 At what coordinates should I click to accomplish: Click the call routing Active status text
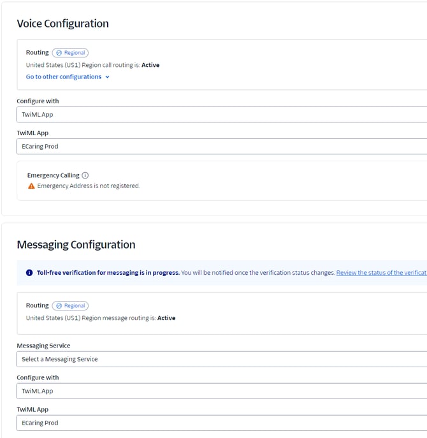[x=149, y=65]
